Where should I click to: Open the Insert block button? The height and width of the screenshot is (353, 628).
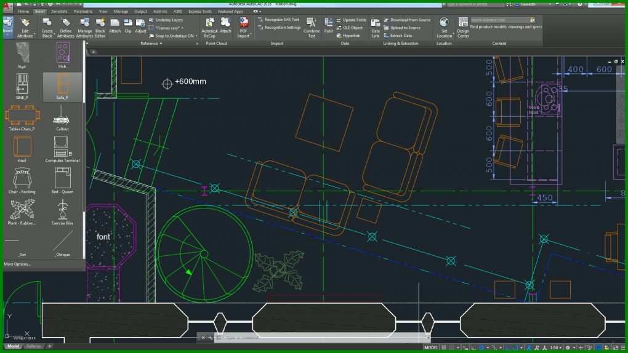(7, 27)
